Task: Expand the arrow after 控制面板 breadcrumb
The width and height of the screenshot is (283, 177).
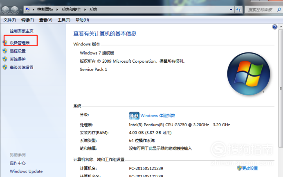Action: pos(57,9)
